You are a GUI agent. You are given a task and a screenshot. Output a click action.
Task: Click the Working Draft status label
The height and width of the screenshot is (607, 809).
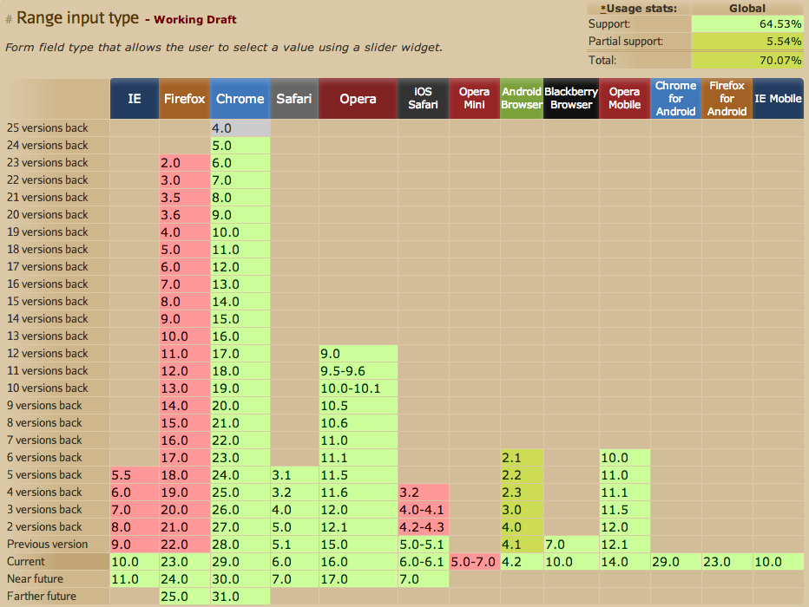point(195,20)
